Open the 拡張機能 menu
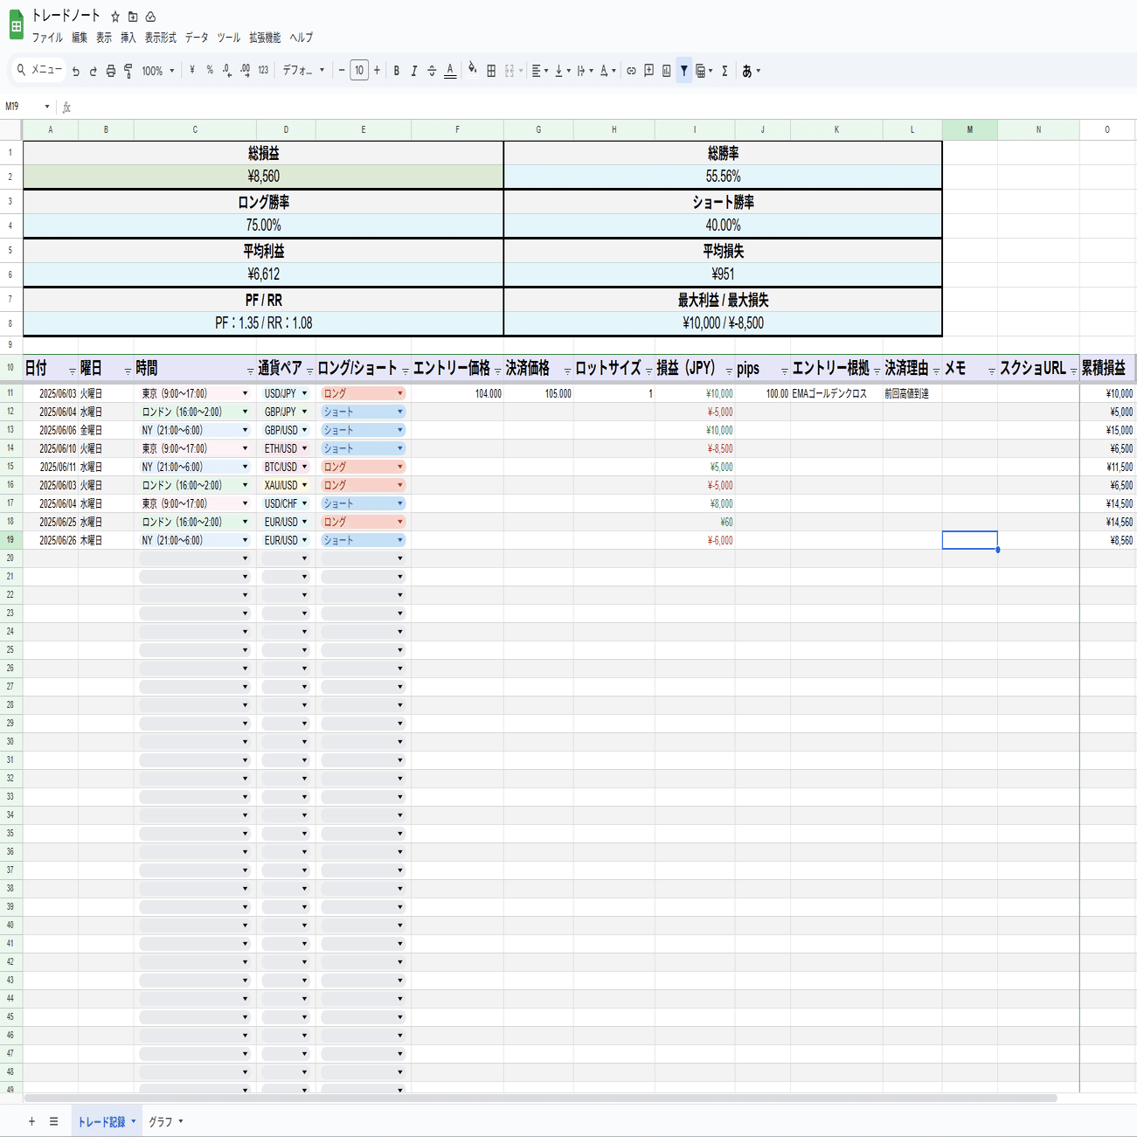The image size is (1137, 1137). coord(265,38)
